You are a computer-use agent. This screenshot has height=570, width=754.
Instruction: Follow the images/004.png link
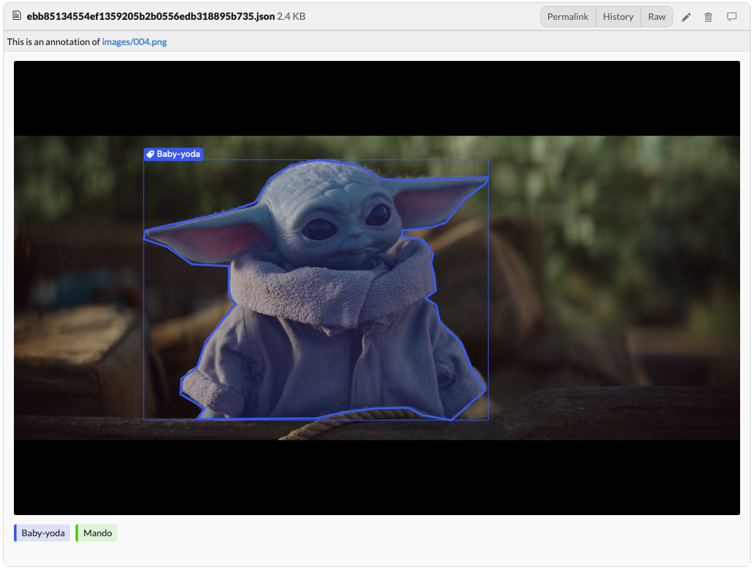(134, 42)
